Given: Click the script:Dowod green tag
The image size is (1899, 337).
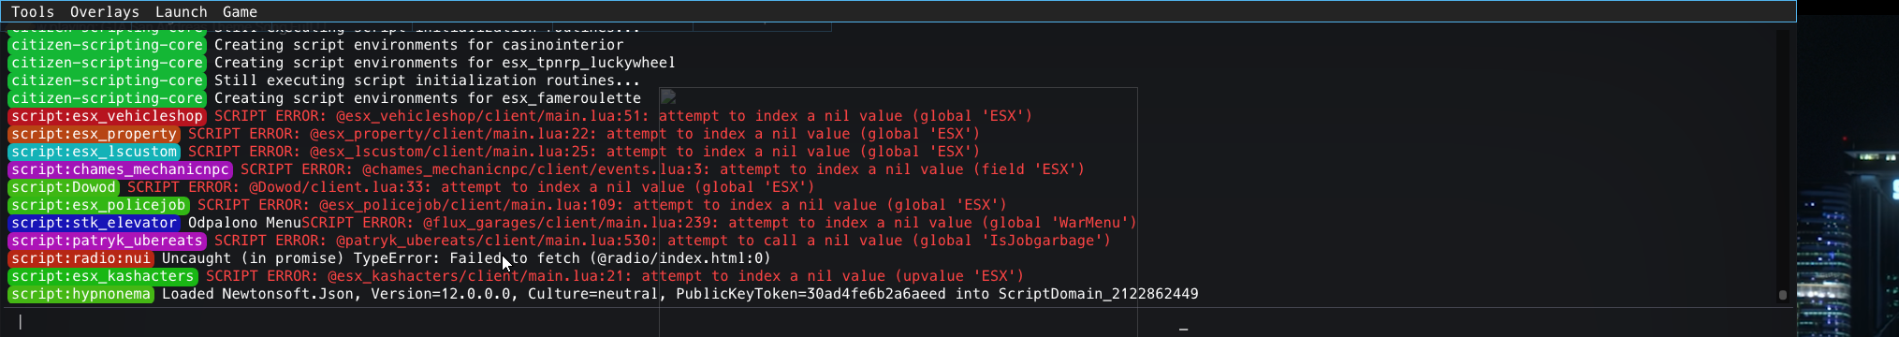Looking at the screenshot, I should [x=64, y=187].
